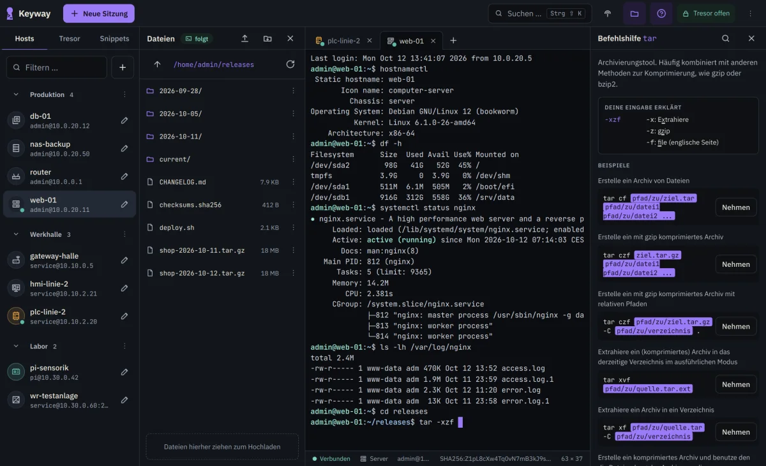Click the Tresor offen lock button

point(706,13)
